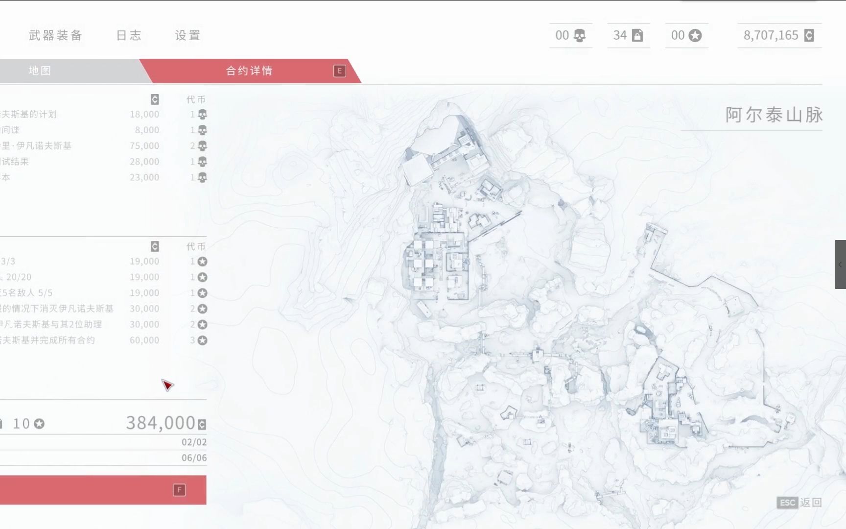Select the 20/20 challenge row
Image resolution: width=846 pixels, height=529 pixels.
103,277
